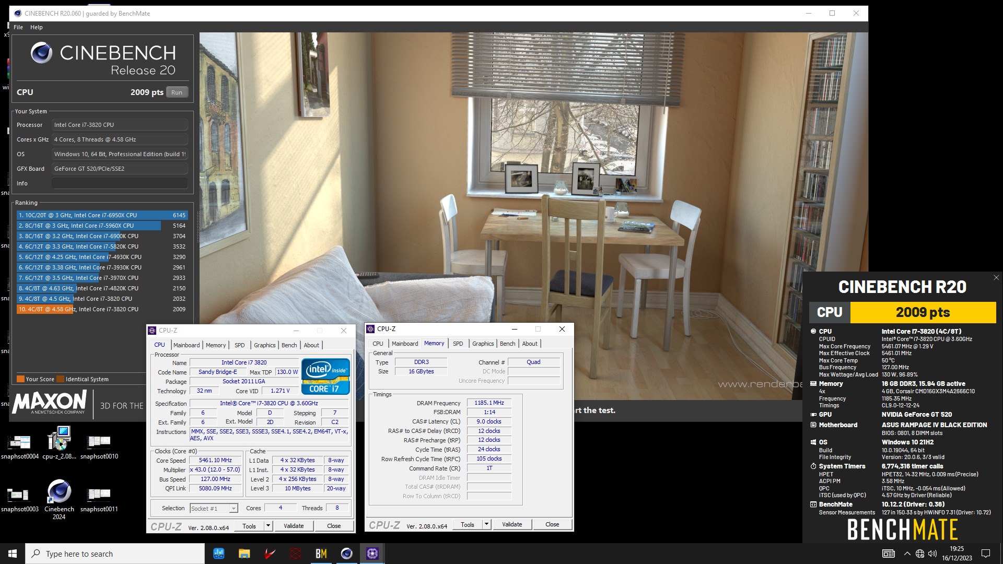Viewport: 1003px width, 564px height.
Task: Select ranking row i7-4930K CPU
Action: pyautogui.click(x=102, y=257)
